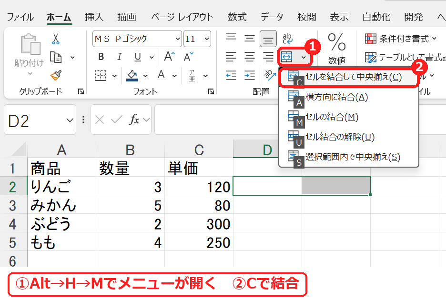Click the Merge and Center icon in the ribbon
This screenshot has height=300, width=446.
point(286,57)
